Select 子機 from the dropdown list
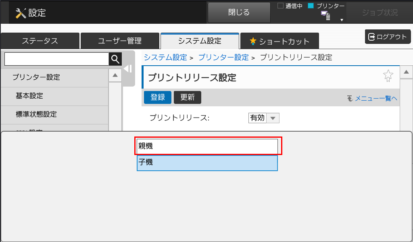The image size is (413, 242). [207, 163]
